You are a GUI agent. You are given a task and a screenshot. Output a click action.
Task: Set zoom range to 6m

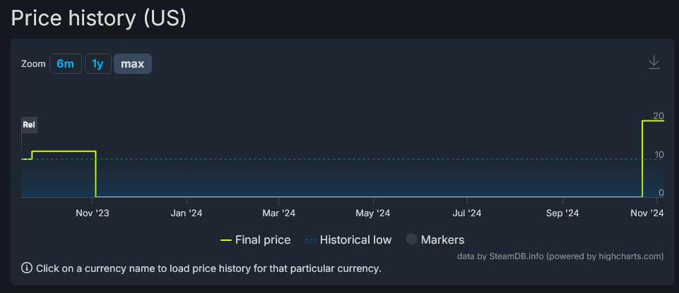(65, 64)
